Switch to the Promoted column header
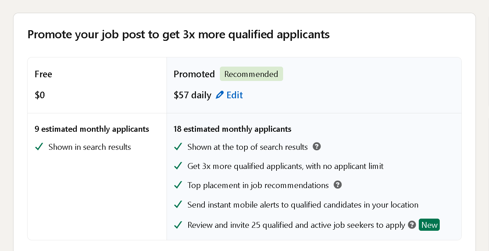This screenshot has width=489, height=251. coord(194,74)
